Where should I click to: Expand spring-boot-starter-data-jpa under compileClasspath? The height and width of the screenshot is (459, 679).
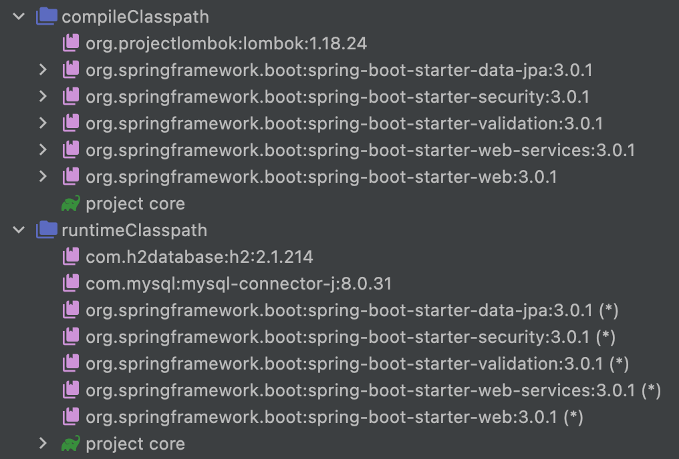pyautogui.click(x=43, y=69)
